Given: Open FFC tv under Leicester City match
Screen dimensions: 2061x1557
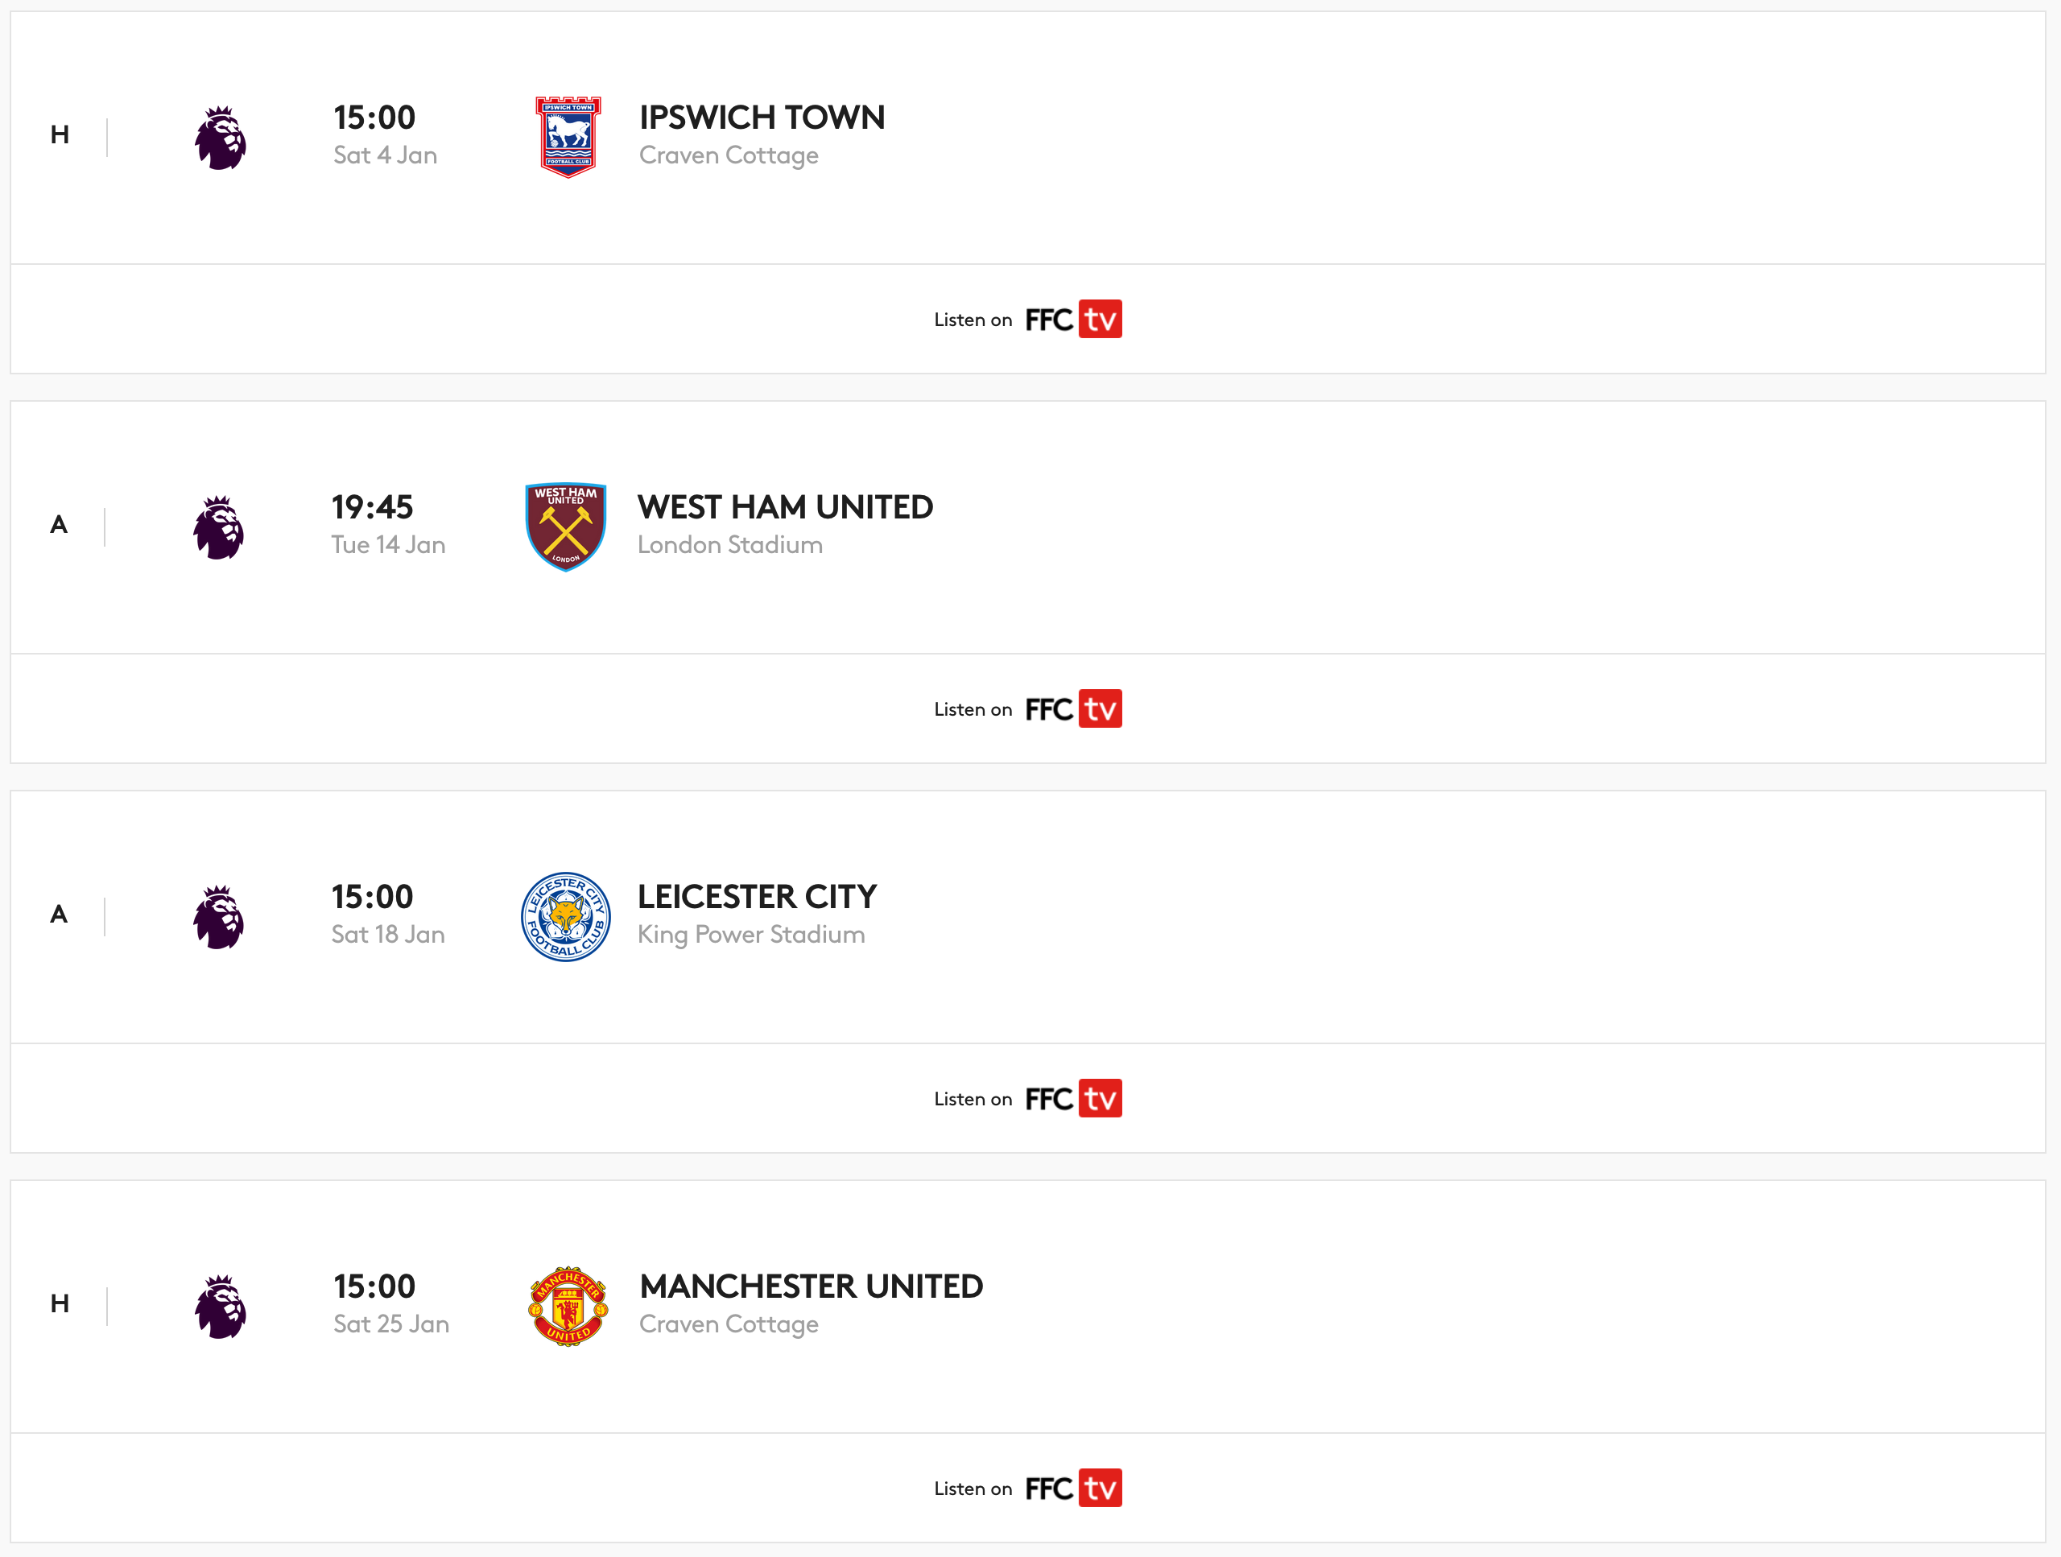Looking at the screenshot, I should 1073,1097.
